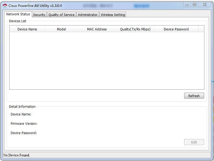Screen dimensions: 214x161
Task: Click the Firmware Version label
Action: (24, 124)
